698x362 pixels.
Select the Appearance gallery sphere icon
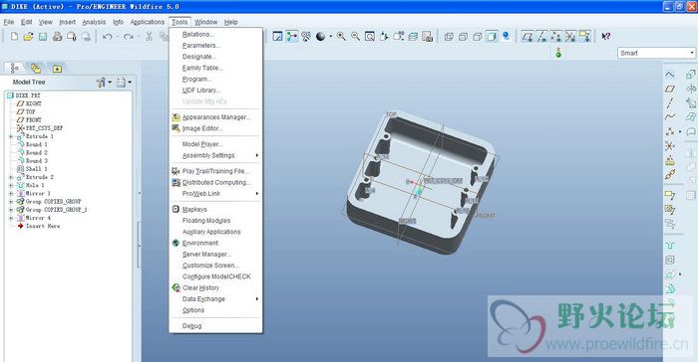pyautogui.click(x=320, y=37)
